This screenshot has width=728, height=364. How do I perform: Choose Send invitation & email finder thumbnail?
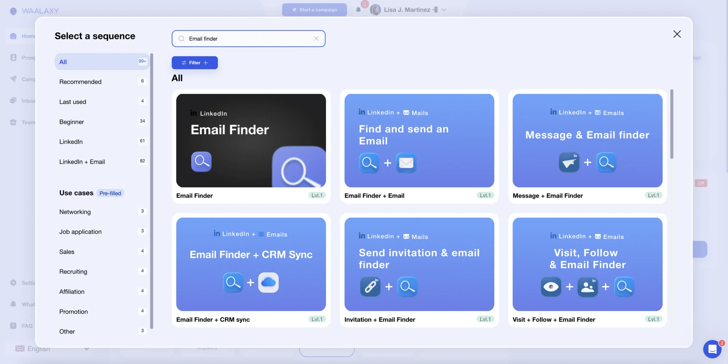coord(419,264)
